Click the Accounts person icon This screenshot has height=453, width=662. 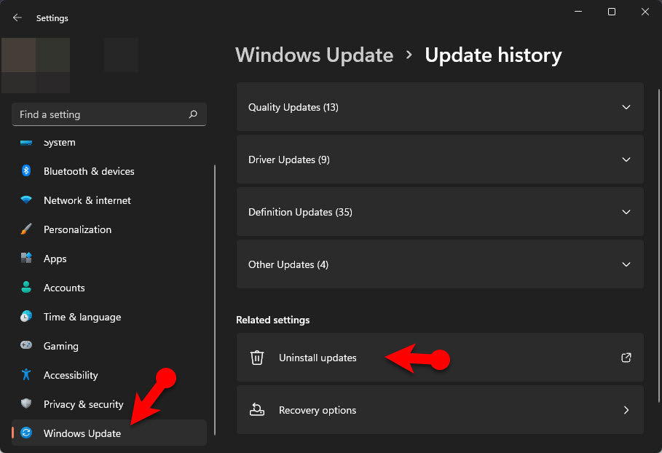tap(26, 287)
